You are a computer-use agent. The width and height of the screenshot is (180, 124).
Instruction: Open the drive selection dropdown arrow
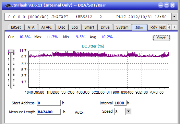pyautogui.click(x=174, y=17)
